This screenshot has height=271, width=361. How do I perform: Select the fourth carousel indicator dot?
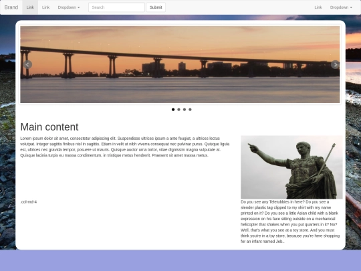190,110
